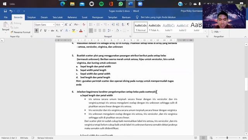Switch to the Desain tab
The height and width of the screenshot is (140, 248).
(x=44, y=17)
